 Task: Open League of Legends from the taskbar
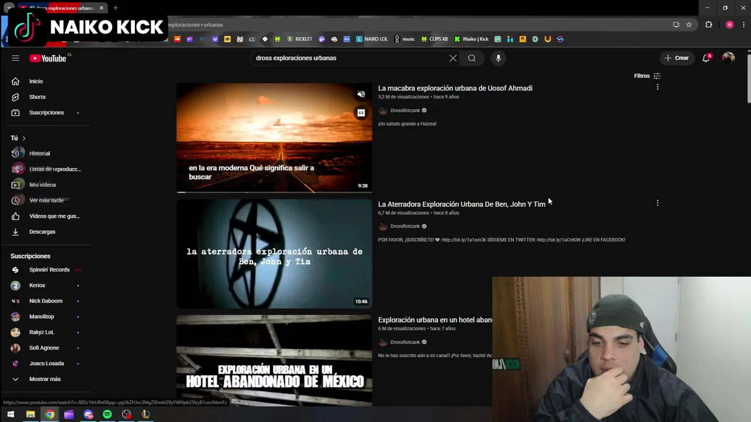point(146,414)
